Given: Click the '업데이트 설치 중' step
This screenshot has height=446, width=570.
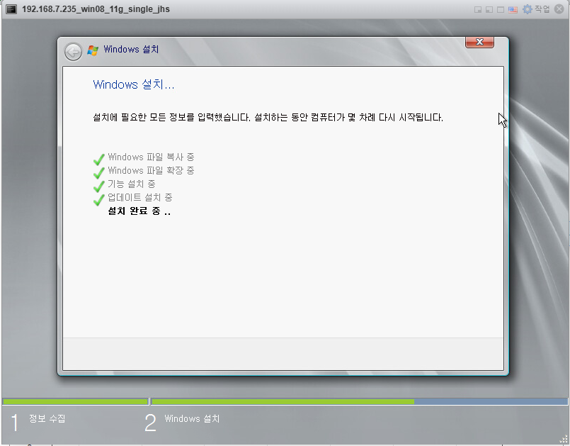Looking at the screenshot, I should (140, 197).
